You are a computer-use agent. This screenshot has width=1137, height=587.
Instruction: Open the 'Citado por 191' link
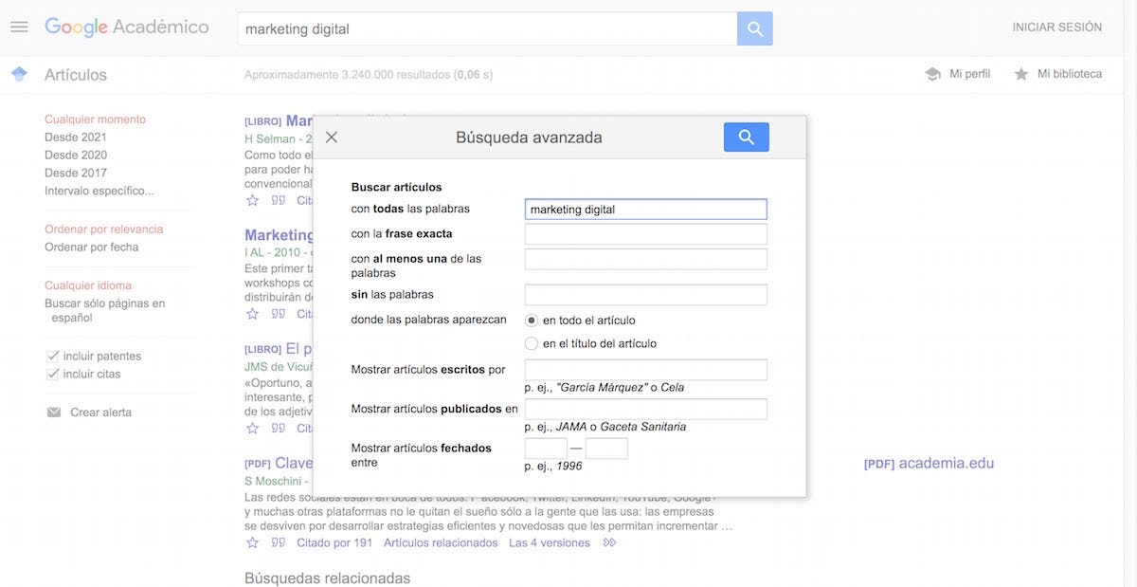point(322,543)
